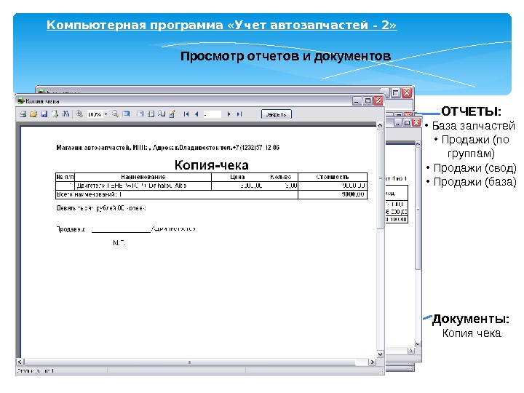
Task: Close the Копия чека window
Action: coord(378,101)
